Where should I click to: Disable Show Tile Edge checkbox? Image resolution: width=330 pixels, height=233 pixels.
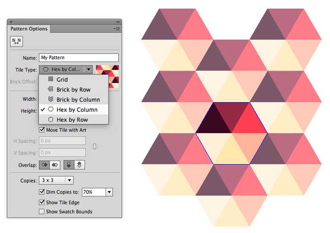[x=42, y=202]
